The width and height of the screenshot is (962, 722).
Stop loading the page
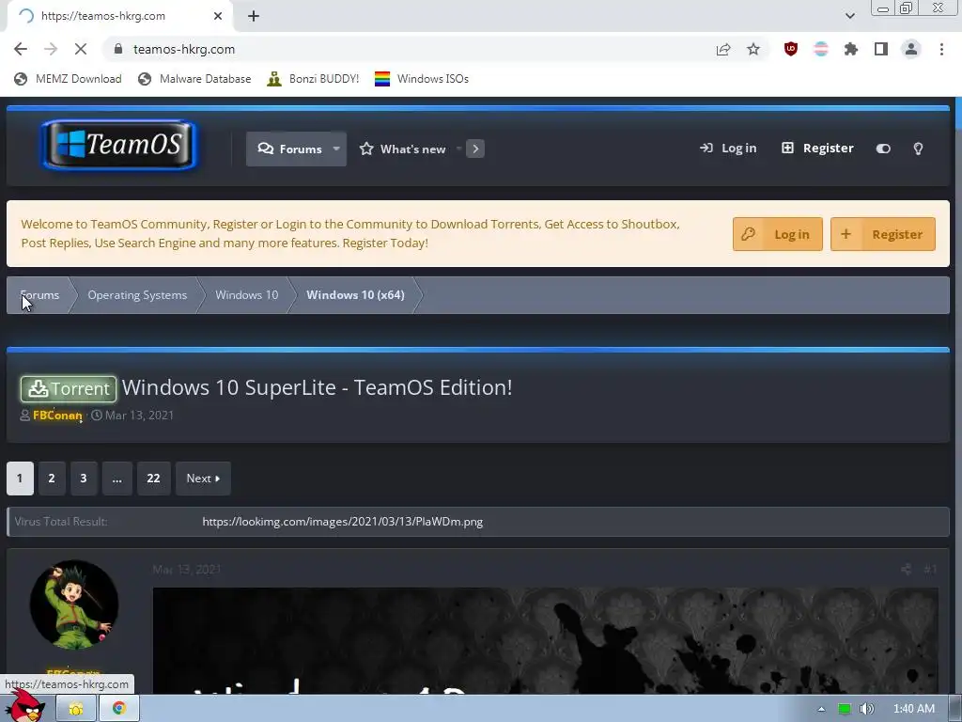81,49
